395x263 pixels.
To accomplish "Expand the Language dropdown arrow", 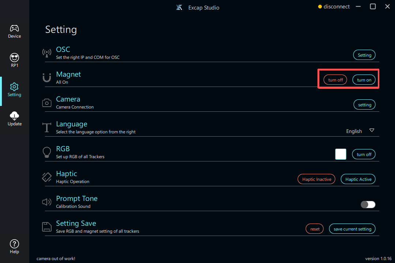I will [x=372, y=131].
